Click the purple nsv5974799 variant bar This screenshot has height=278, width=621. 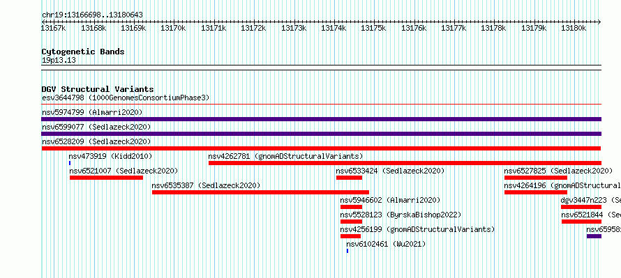pyautogui.click(x=322, y=119)
